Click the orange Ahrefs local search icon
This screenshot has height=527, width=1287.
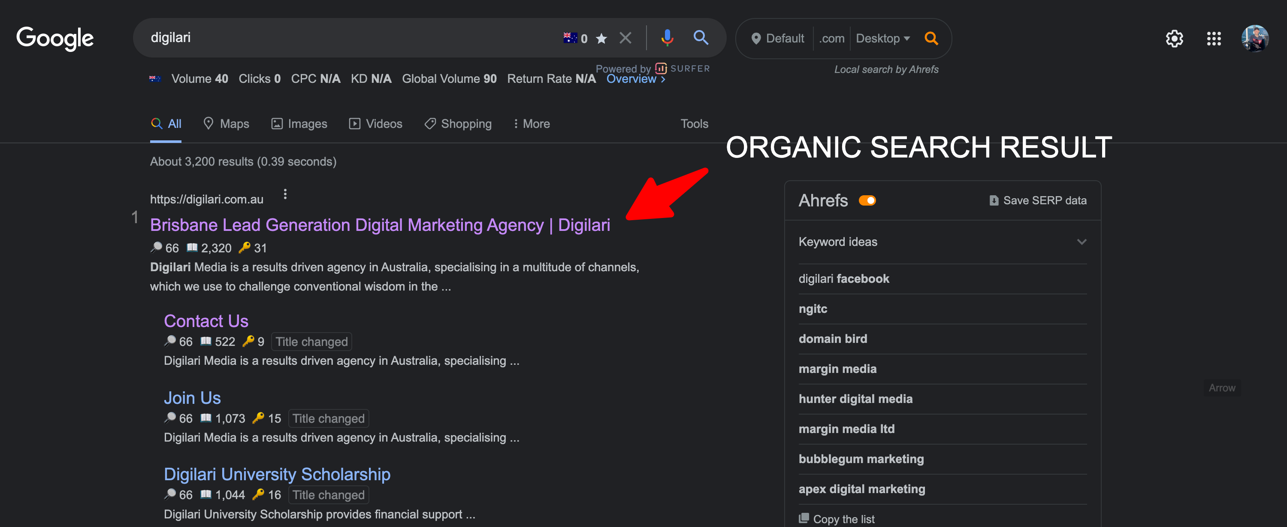pos(931,39)
